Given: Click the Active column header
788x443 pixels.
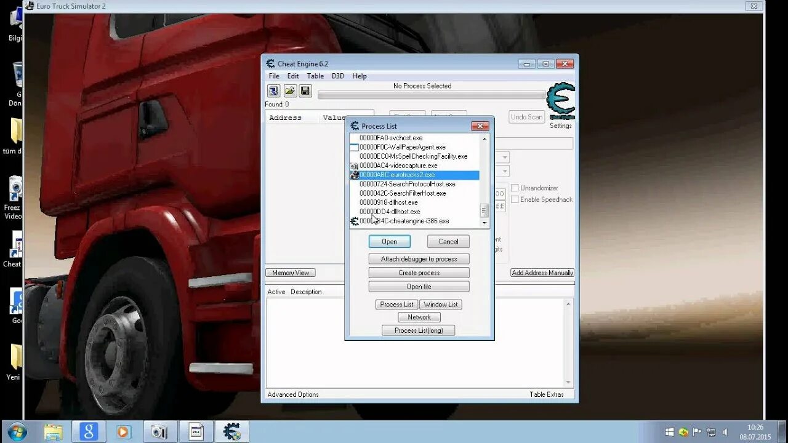Looking at the screenshot, I should click(276, 292).
